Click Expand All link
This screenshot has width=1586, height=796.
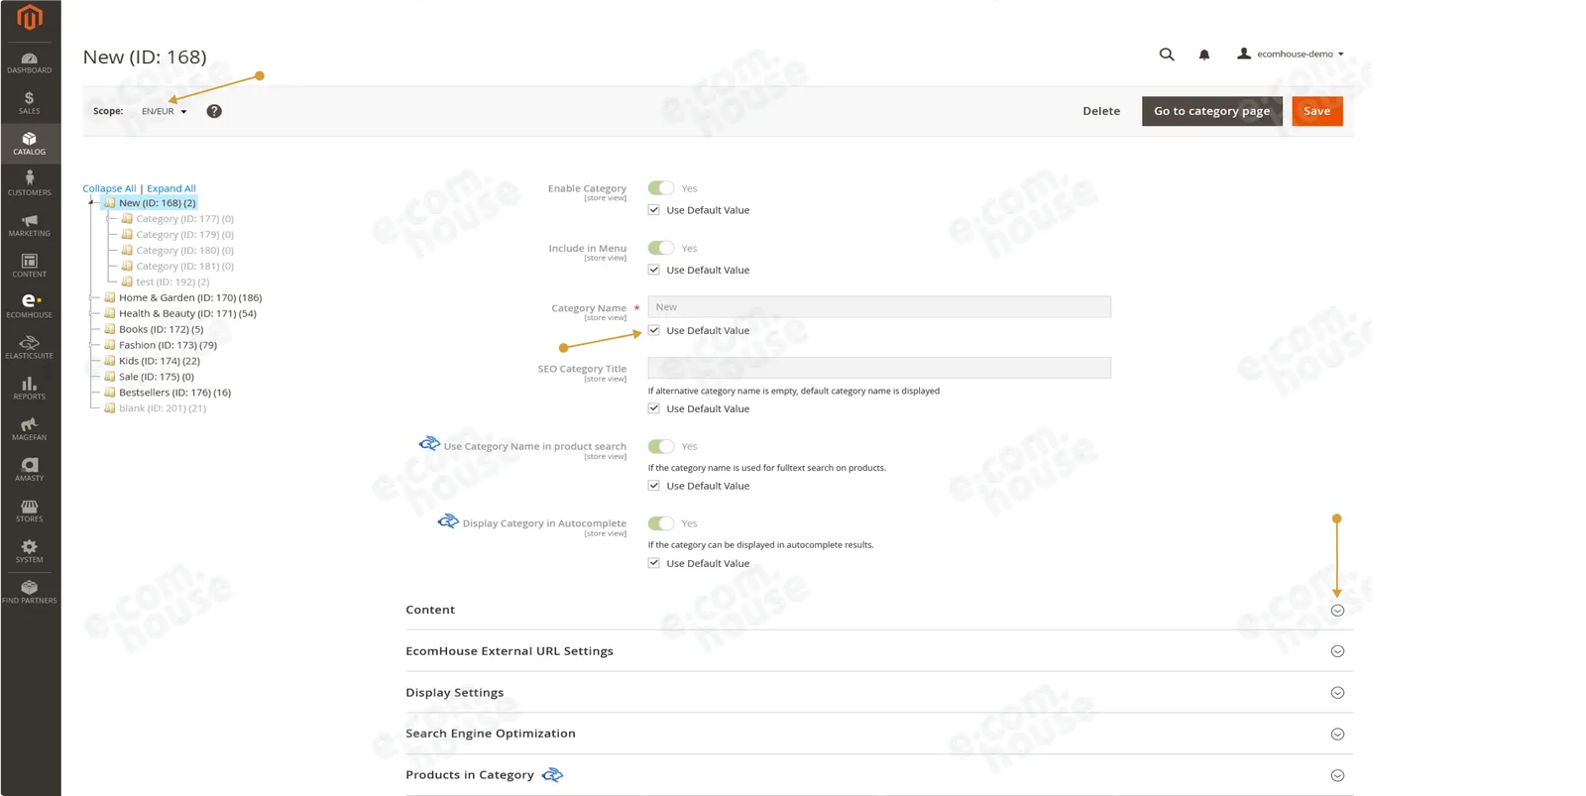171,188
